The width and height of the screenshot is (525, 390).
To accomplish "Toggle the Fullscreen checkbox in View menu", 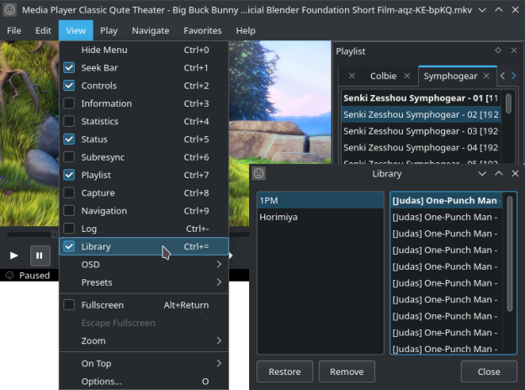I will point(69,305).
